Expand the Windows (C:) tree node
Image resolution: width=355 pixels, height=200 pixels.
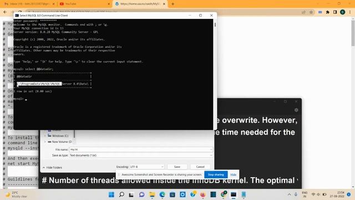click(x=45, y=136)
